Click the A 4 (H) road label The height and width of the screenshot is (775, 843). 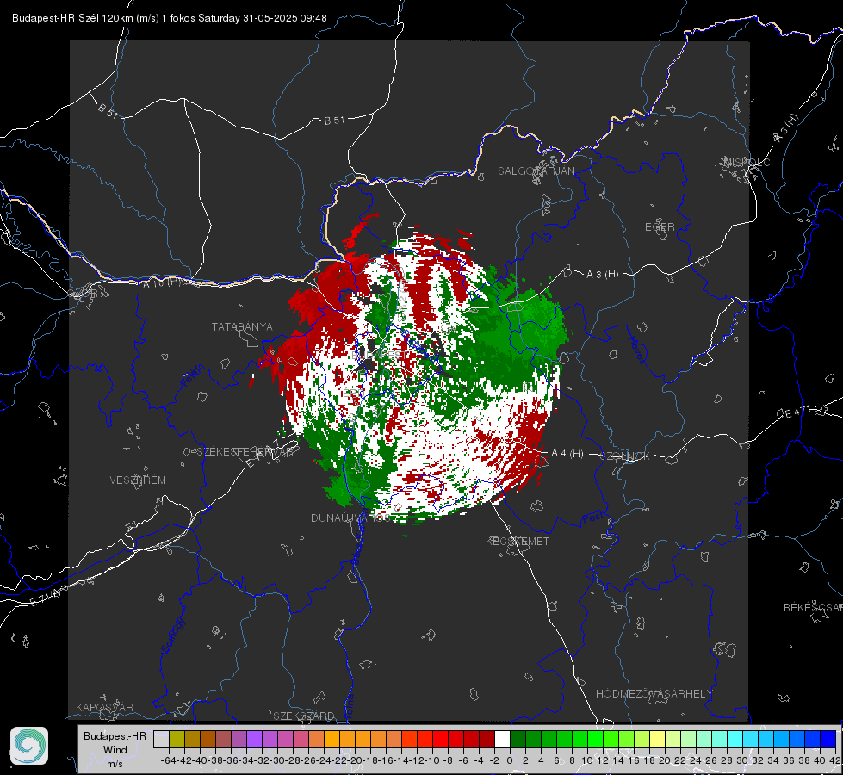[567, 454]
